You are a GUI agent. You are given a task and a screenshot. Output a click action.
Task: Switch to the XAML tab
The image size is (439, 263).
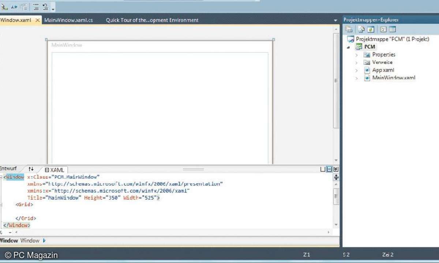click(x=55, y=170)
